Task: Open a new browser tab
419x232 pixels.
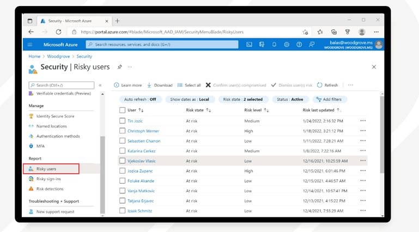Action: point(117,21)
